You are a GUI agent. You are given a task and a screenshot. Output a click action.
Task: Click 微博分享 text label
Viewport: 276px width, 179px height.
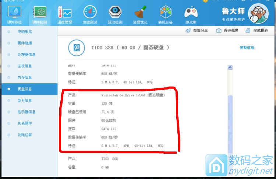click(201, 30)
